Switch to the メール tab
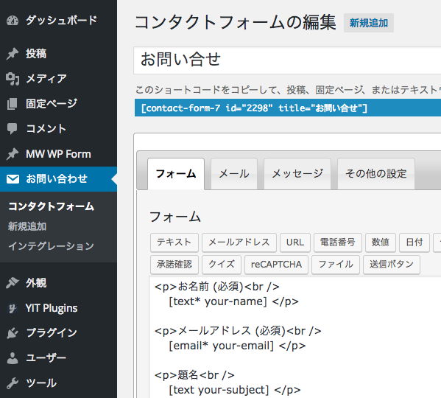 234,174
